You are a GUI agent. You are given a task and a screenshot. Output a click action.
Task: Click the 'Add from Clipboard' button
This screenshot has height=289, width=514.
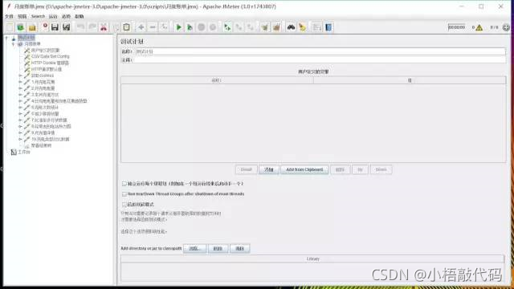click(304, 169)
